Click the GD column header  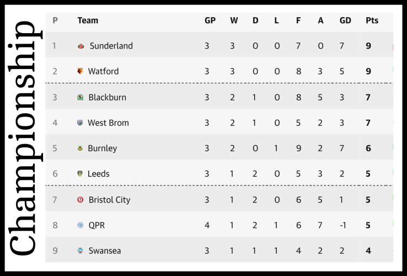pos(345,20)
